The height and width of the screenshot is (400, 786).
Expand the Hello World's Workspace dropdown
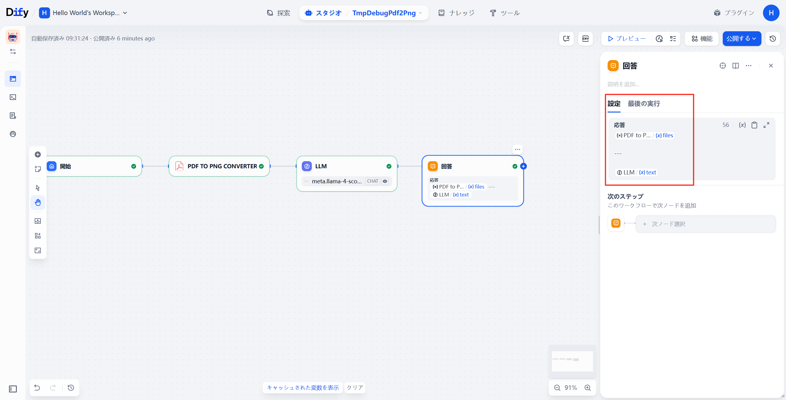pyautogui.click(x=125, y=13)
